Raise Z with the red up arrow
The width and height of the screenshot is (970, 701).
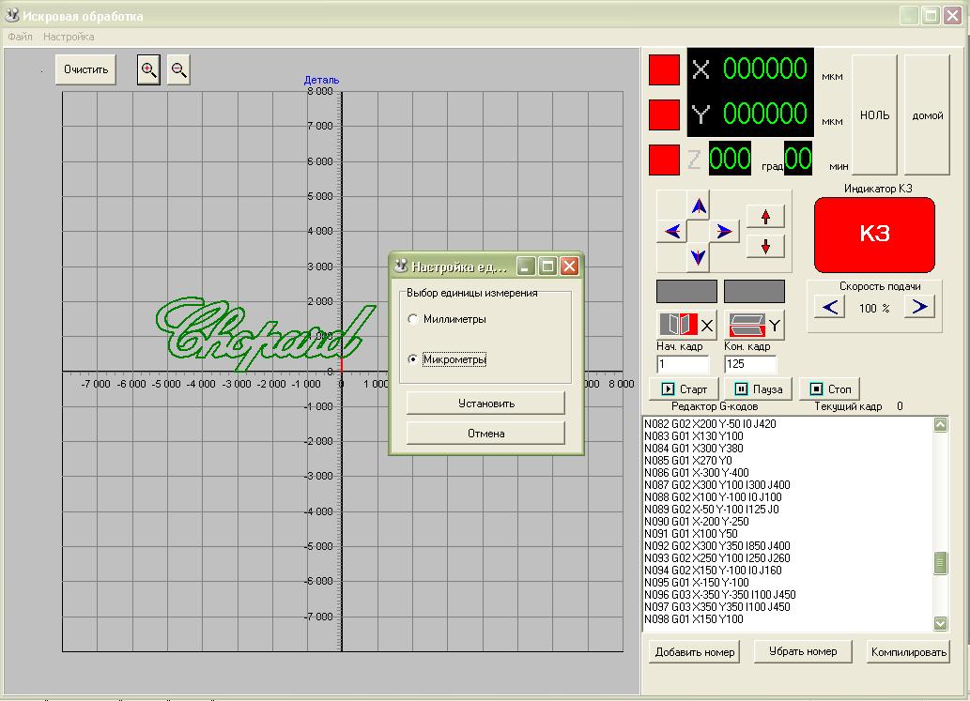click(765, 217)
